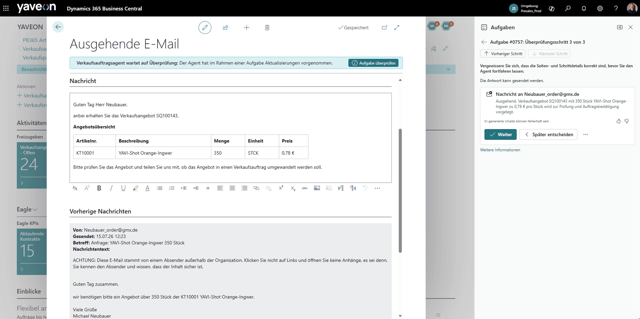Image resolution: width=640 pixels, height=319 pixels.
Task: Share the outgoing email page
Action: [226, 28]
